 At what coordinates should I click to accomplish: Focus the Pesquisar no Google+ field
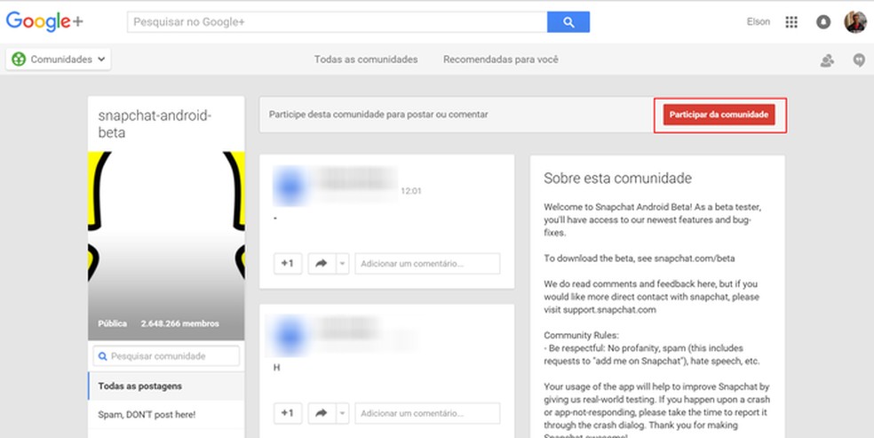[x=338, y=22]
